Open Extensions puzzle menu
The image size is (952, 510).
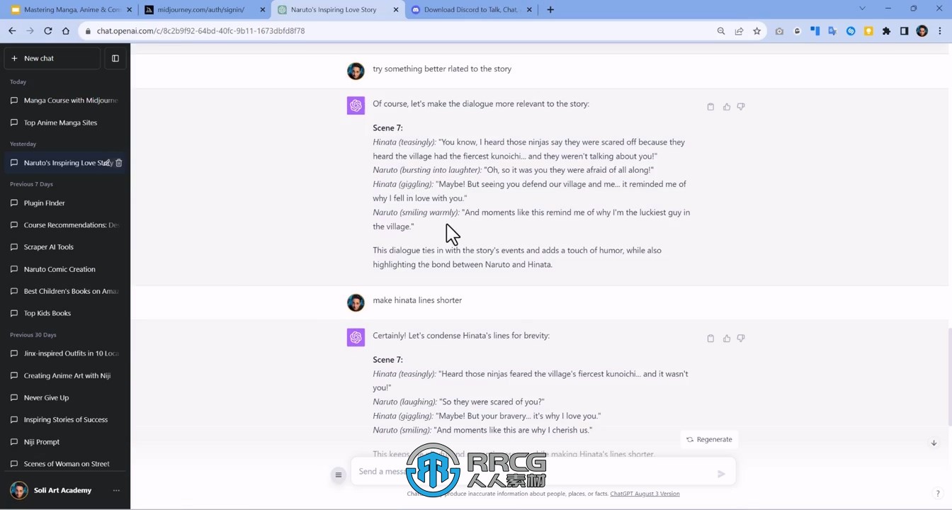coord(886,31)
